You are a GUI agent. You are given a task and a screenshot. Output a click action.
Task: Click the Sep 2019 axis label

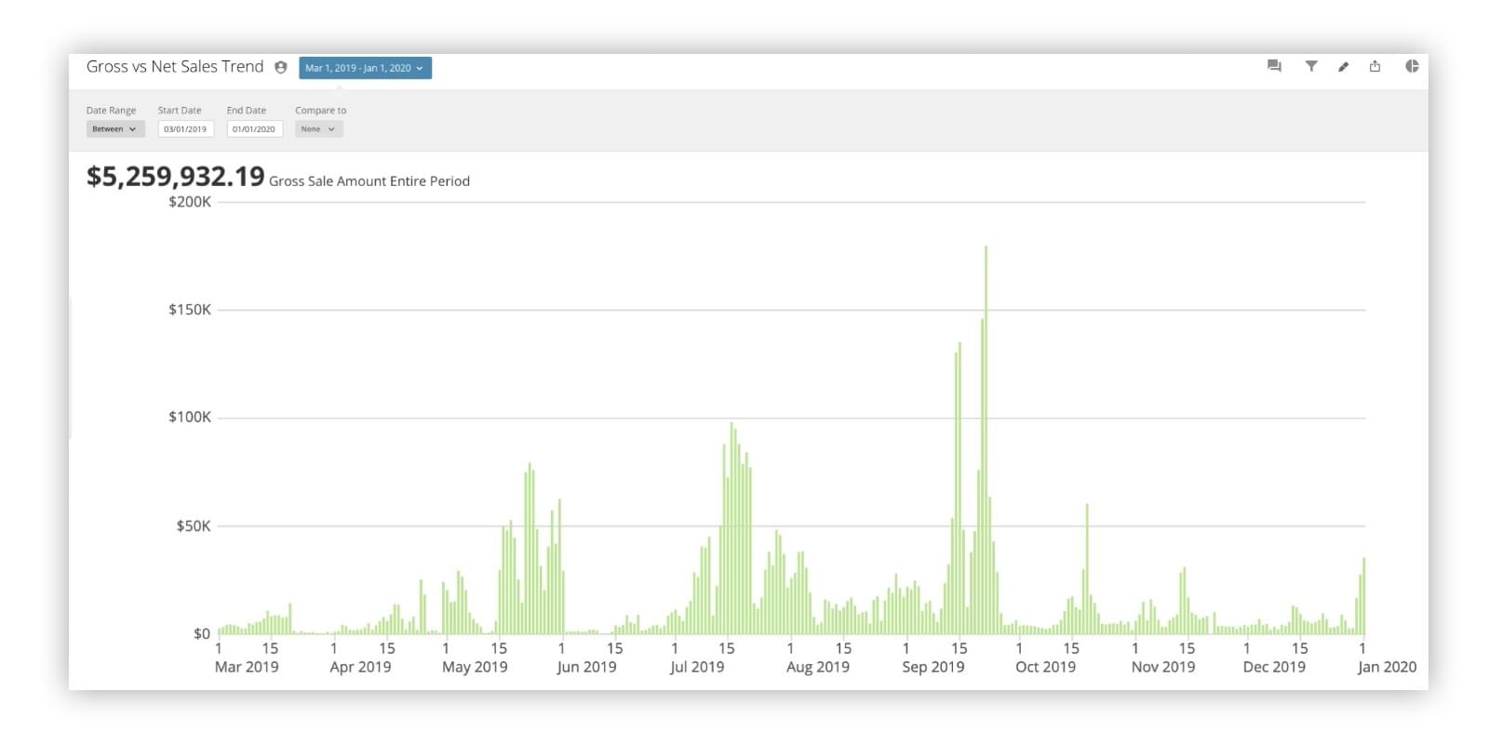pyautogui.click(x=932, y=667)
